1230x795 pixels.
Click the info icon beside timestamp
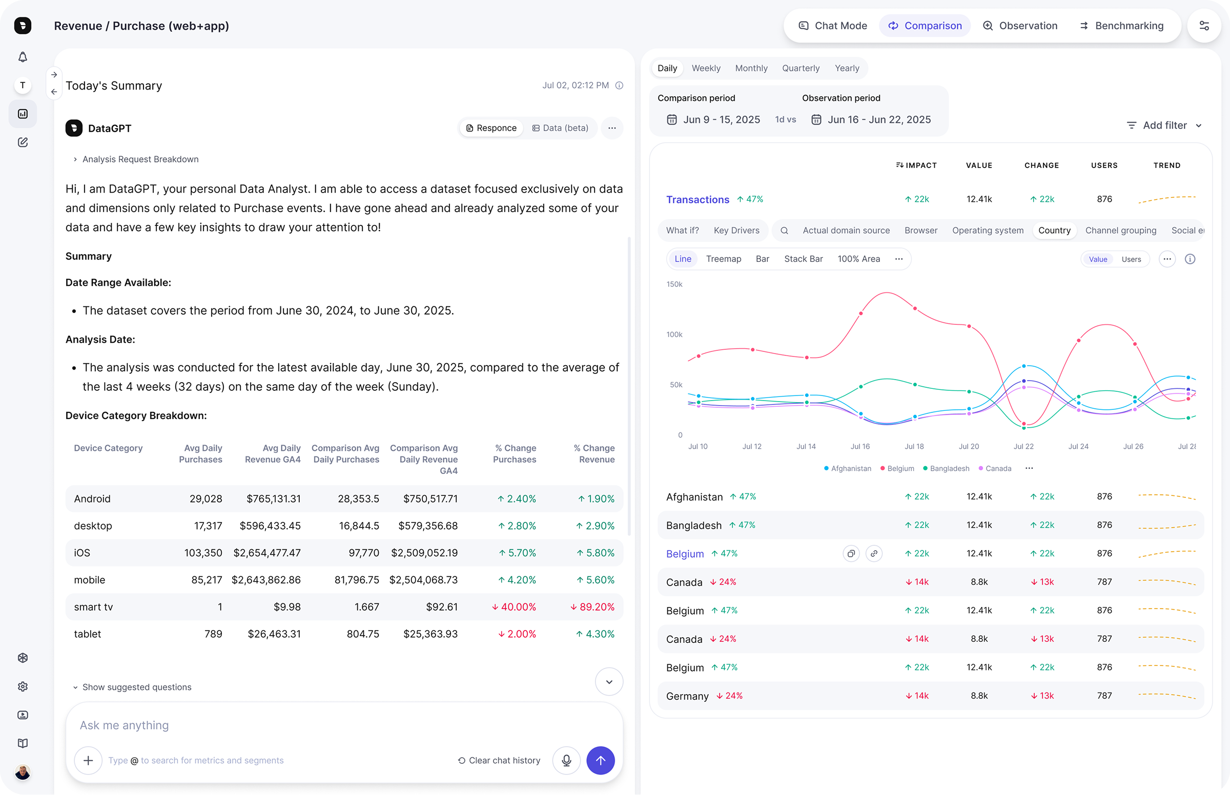619,86
